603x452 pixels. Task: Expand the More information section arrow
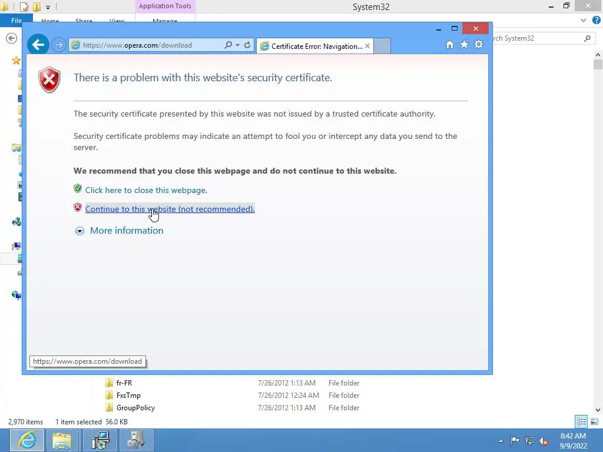click(x=79, y=231)
